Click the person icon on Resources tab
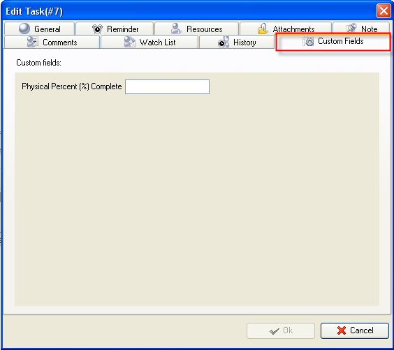The height and width of the screenshot is (350, 394). click(175, 29)
